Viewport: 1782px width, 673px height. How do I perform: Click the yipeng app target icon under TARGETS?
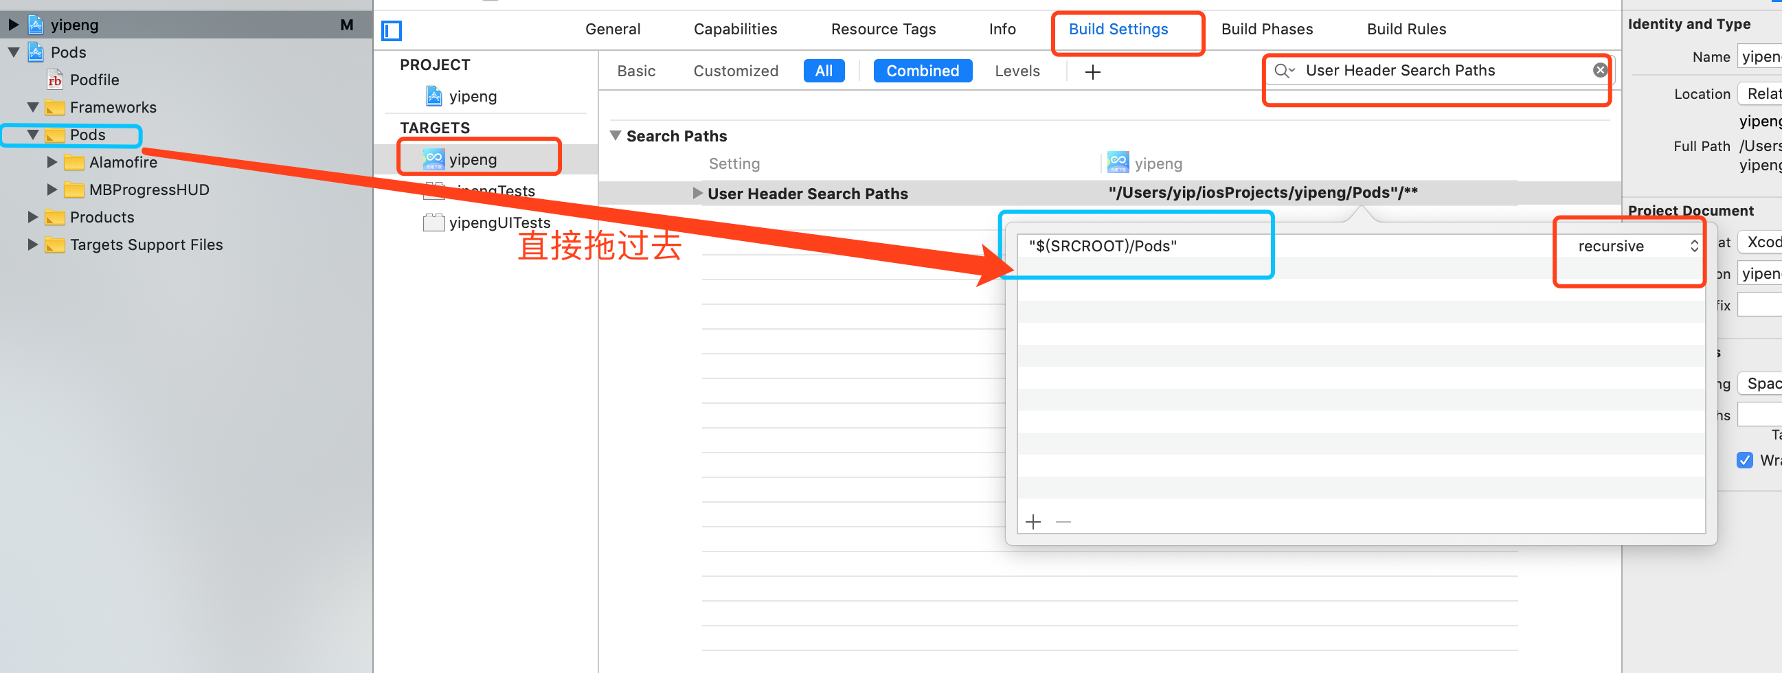[x=433, y=159]
